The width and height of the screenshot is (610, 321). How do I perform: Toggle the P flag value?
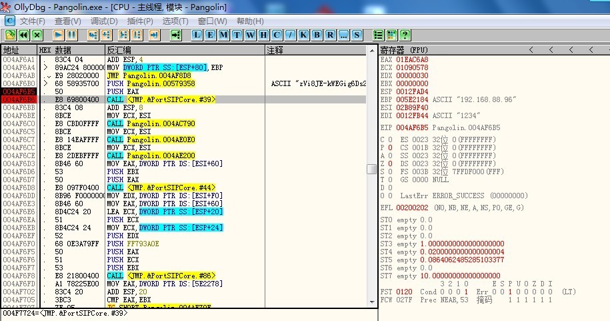(x=390, y=147)
